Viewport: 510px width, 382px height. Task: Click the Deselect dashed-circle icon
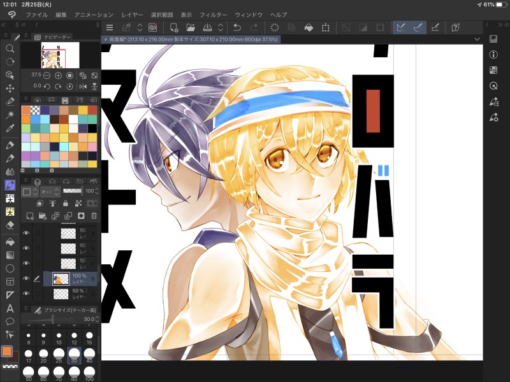click(275, 27)
